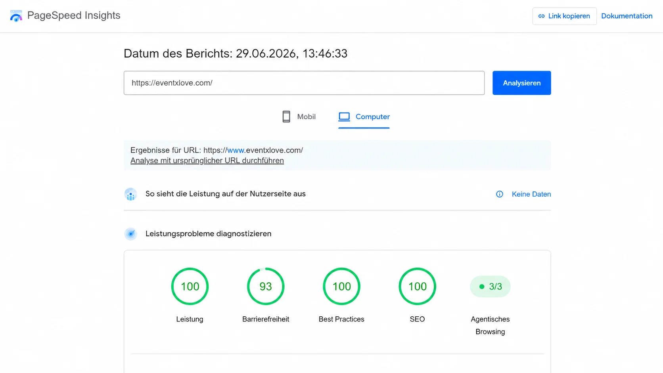Click the Datum des Berichts heading
The image size is (663, 373).
236,54
